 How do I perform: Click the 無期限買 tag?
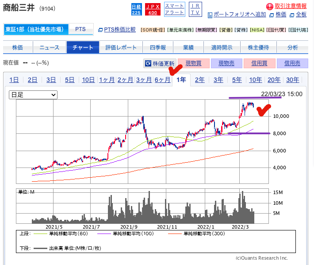click(x=206, y=30)
